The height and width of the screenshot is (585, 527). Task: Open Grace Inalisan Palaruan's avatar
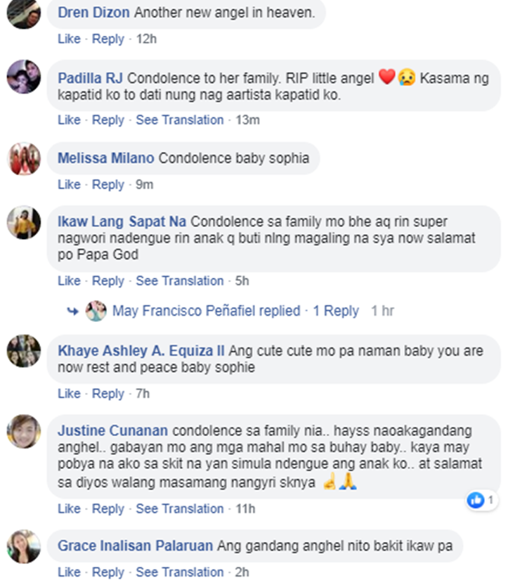coord(24,546)
